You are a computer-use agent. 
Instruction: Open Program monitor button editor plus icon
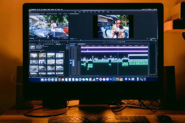point(156,42)
